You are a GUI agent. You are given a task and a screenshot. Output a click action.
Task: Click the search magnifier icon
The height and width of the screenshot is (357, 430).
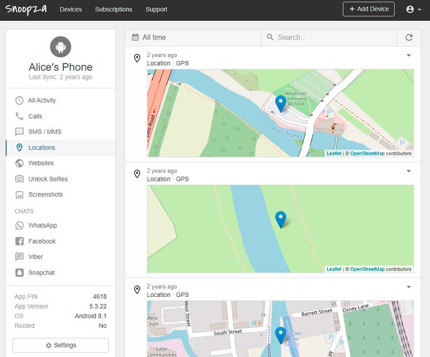coord(270,37)
